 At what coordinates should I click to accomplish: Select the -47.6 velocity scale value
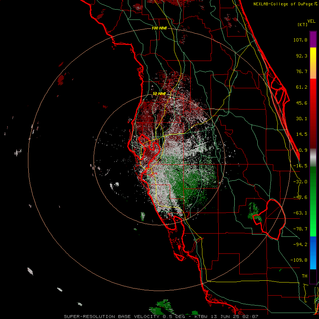point(300,197)
